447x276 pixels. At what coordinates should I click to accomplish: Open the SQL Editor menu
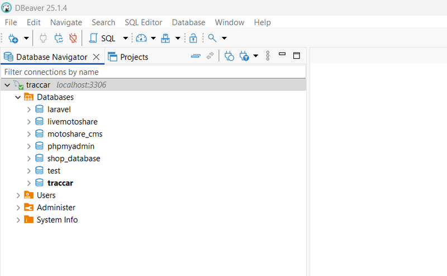click(x=144, y=22)
